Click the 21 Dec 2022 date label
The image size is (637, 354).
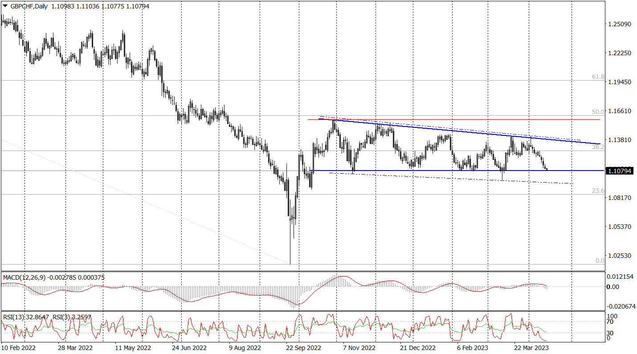418,347
